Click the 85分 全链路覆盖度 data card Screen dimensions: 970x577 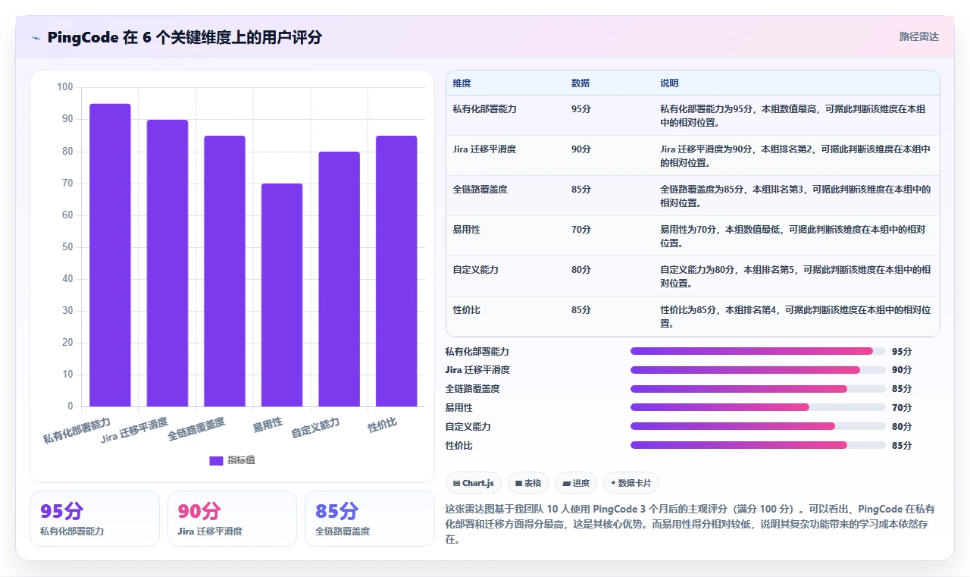pos(370,519)
